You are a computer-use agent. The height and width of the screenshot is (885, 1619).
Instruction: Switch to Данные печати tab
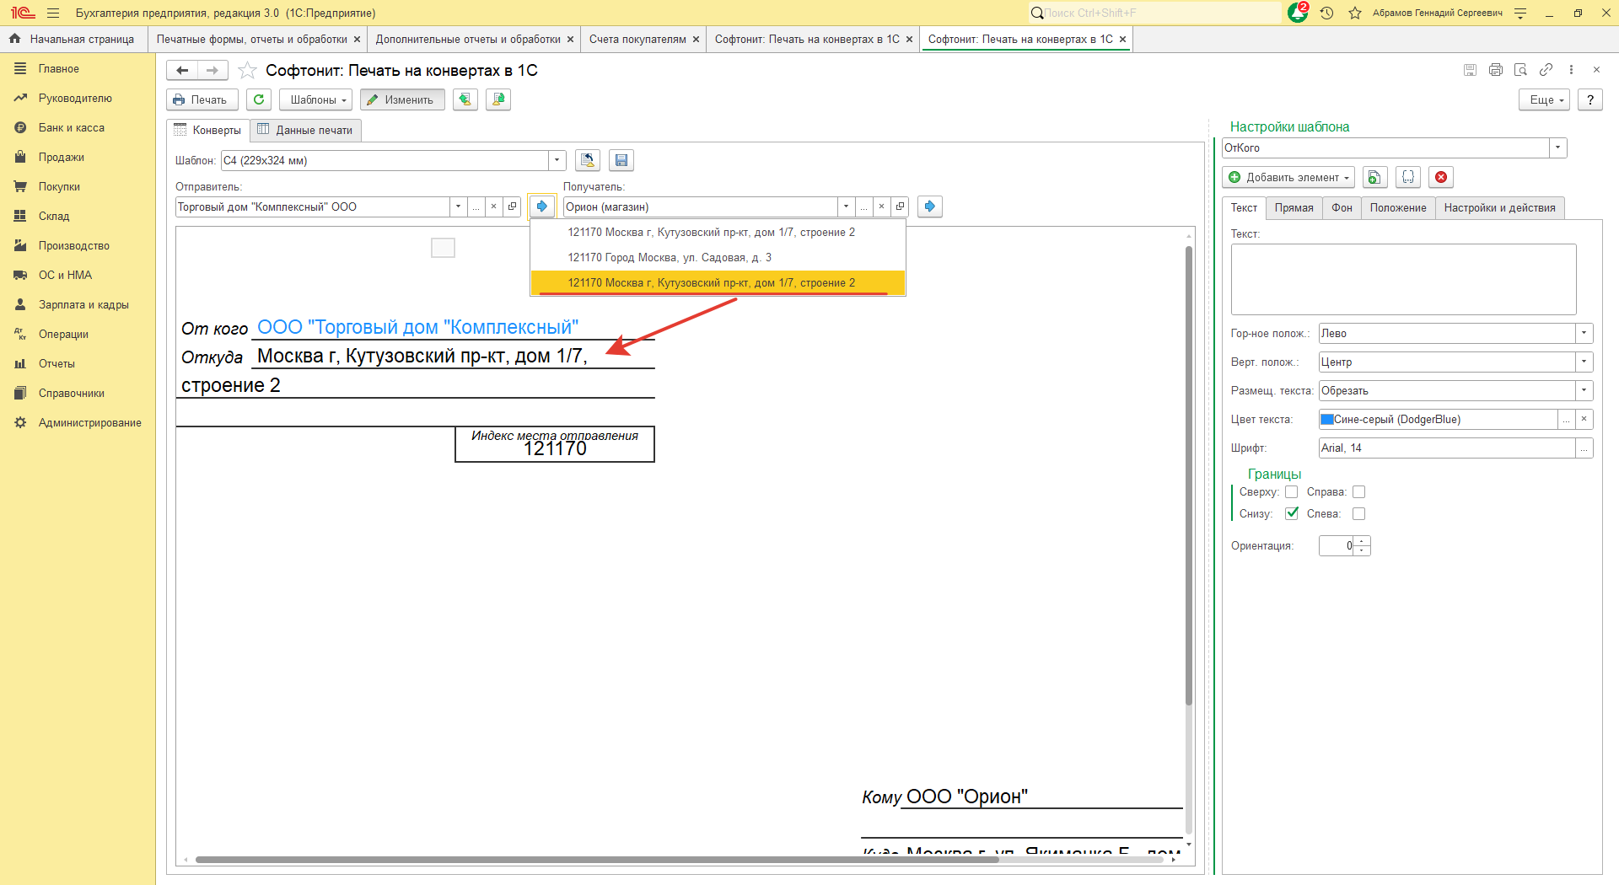click(x=305, y=130)
